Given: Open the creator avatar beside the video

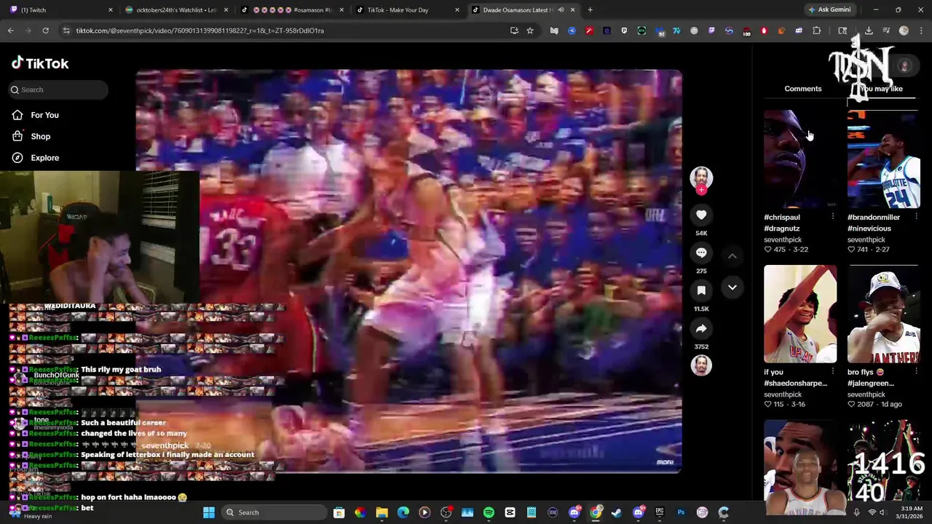Looking at the screenshot, I should (701, 177).
